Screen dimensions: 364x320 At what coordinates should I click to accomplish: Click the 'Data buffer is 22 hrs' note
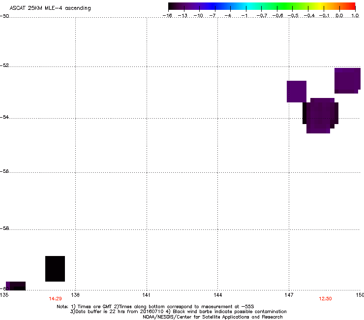[178, 312]
